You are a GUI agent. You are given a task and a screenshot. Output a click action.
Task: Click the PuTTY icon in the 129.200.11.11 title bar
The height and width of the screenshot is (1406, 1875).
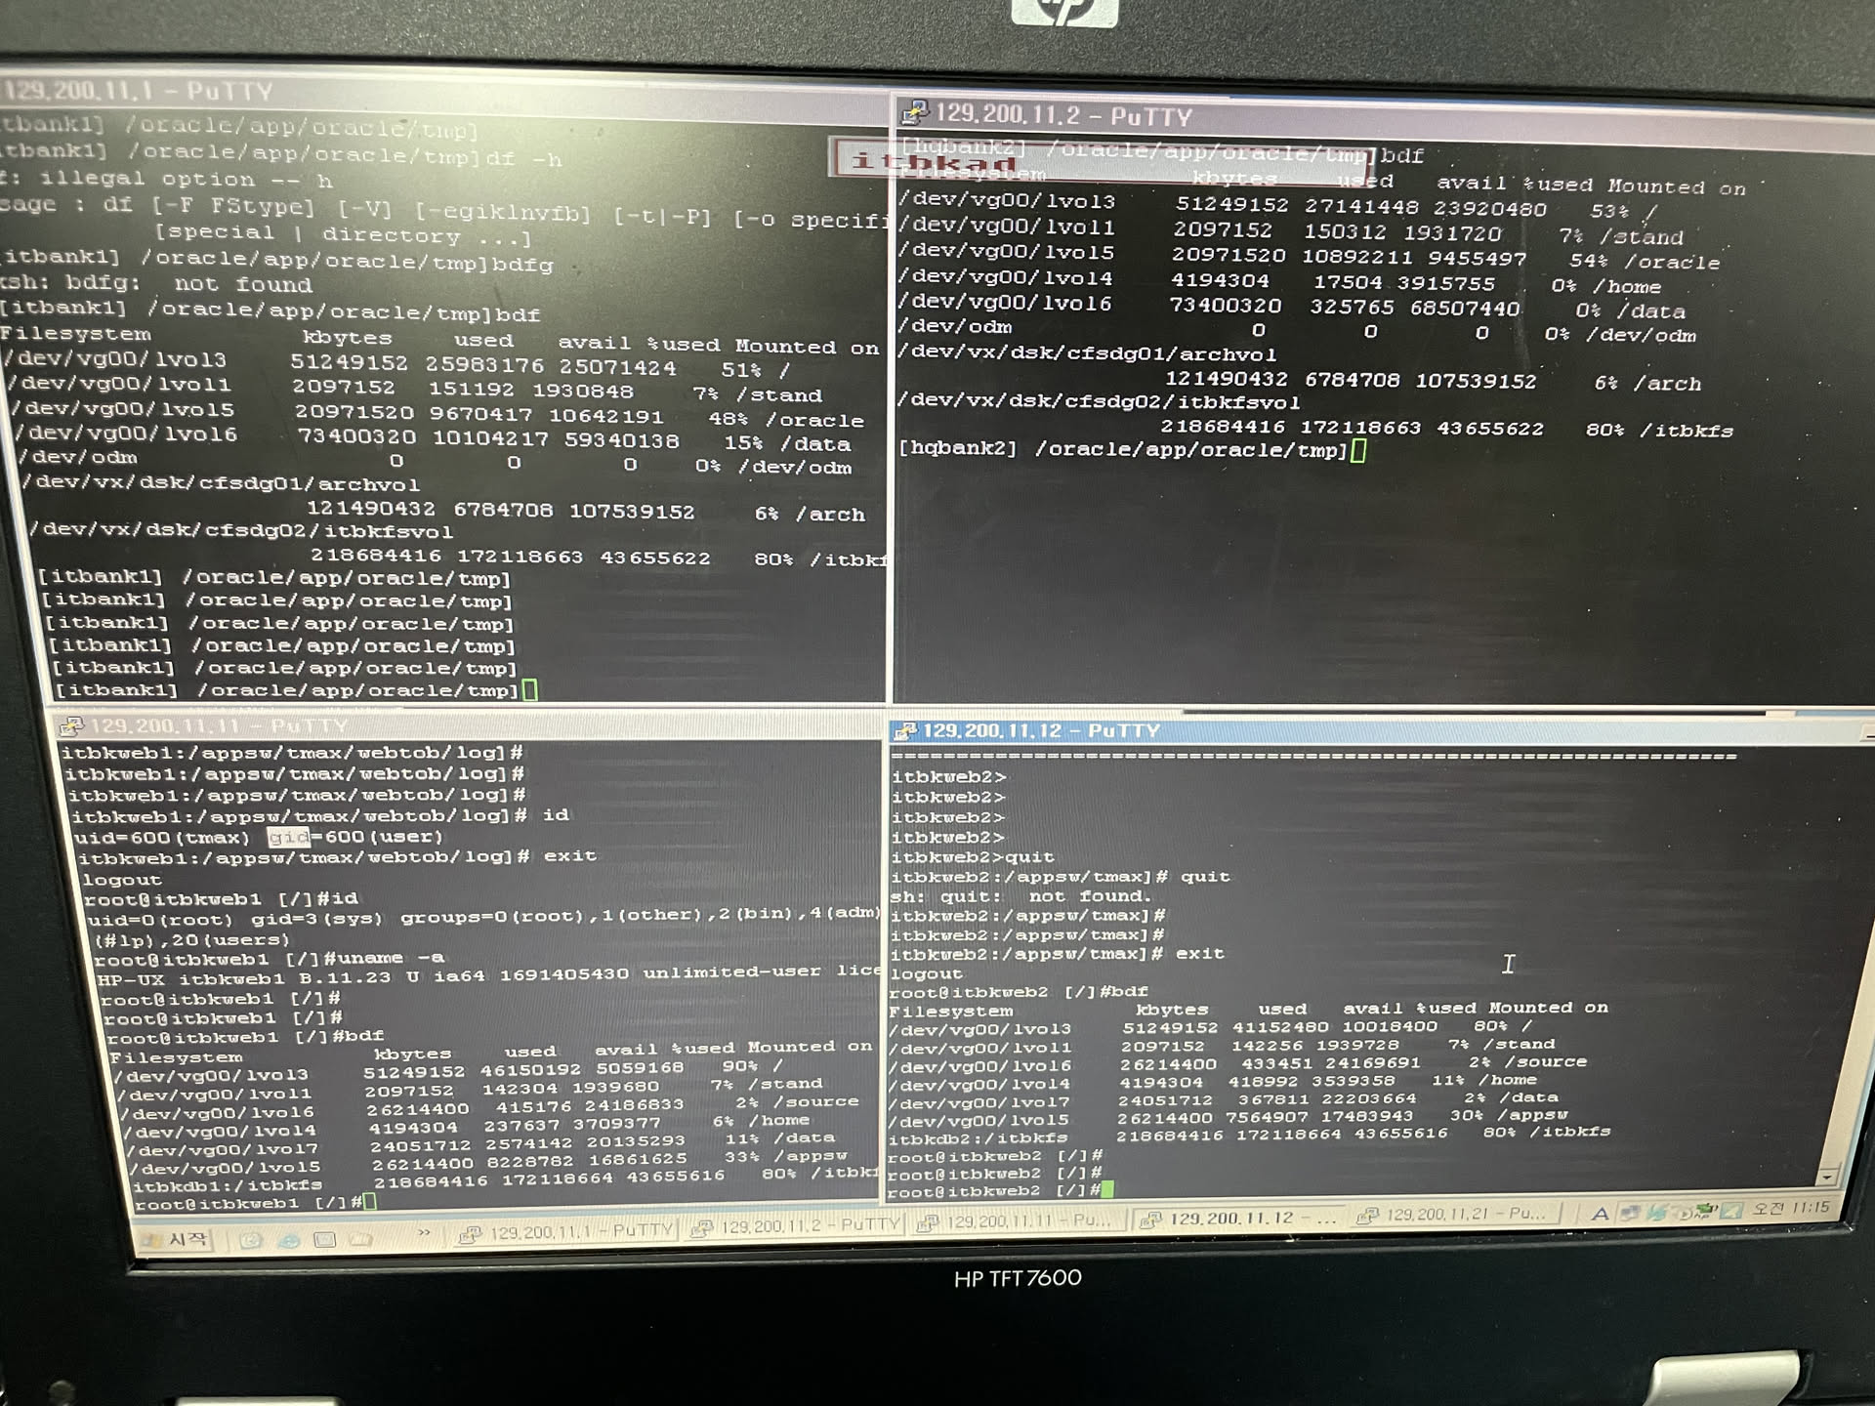70,725
